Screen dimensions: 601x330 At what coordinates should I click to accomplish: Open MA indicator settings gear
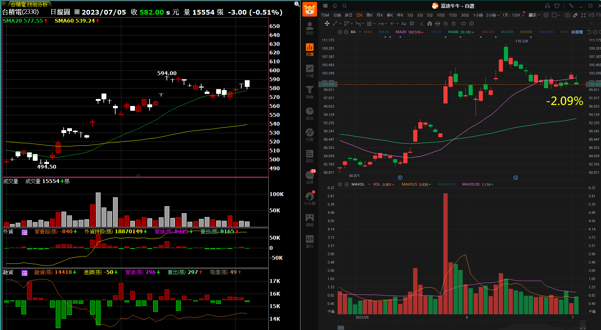(x=340, y=32)
